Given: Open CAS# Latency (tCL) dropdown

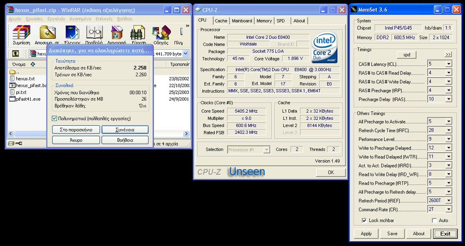Looking at the screenshot, I should pyautogui.click(x=449, y=64).
